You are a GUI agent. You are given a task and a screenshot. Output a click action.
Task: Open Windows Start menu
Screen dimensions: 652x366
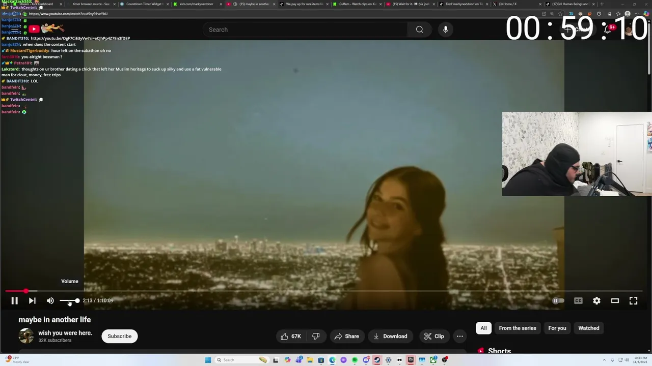208,360
